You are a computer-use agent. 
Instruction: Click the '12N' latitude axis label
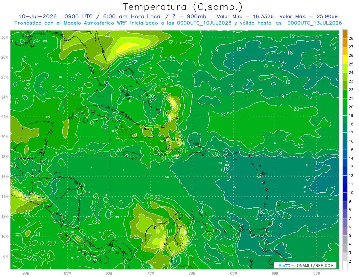pos(5,216)
